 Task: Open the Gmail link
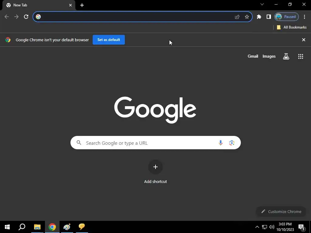253,56
